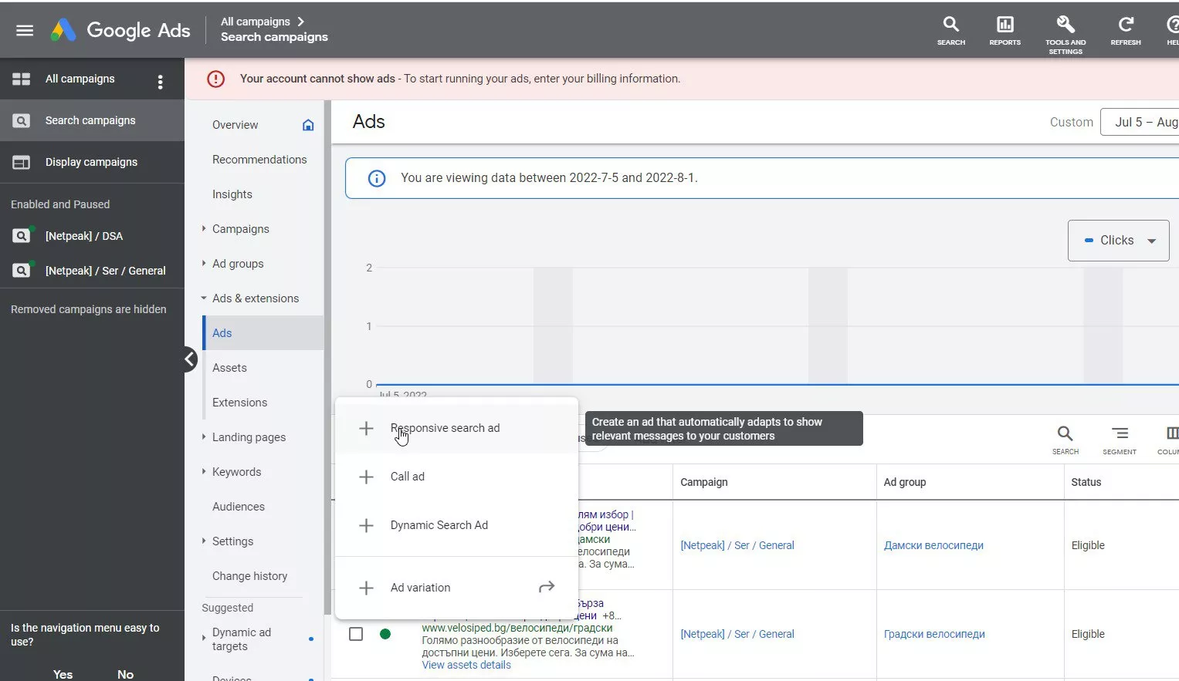Select All campaigns in the left sidebar
1179x681 pixels.
[x=80, y=79]
